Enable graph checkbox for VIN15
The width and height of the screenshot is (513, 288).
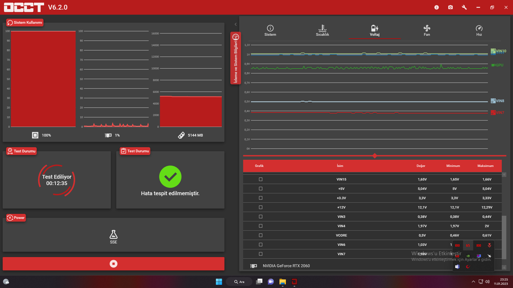(261, 179)
